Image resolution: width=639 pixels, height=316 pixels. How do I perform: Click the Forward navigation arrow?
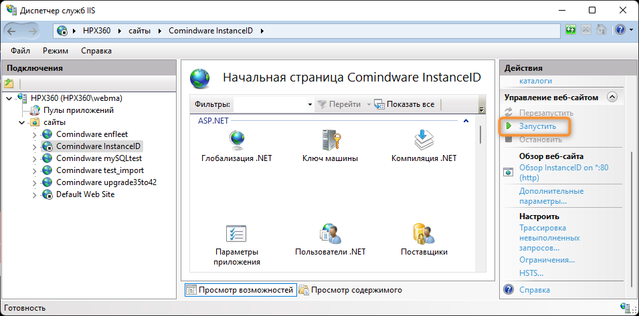tap(32, 31)
